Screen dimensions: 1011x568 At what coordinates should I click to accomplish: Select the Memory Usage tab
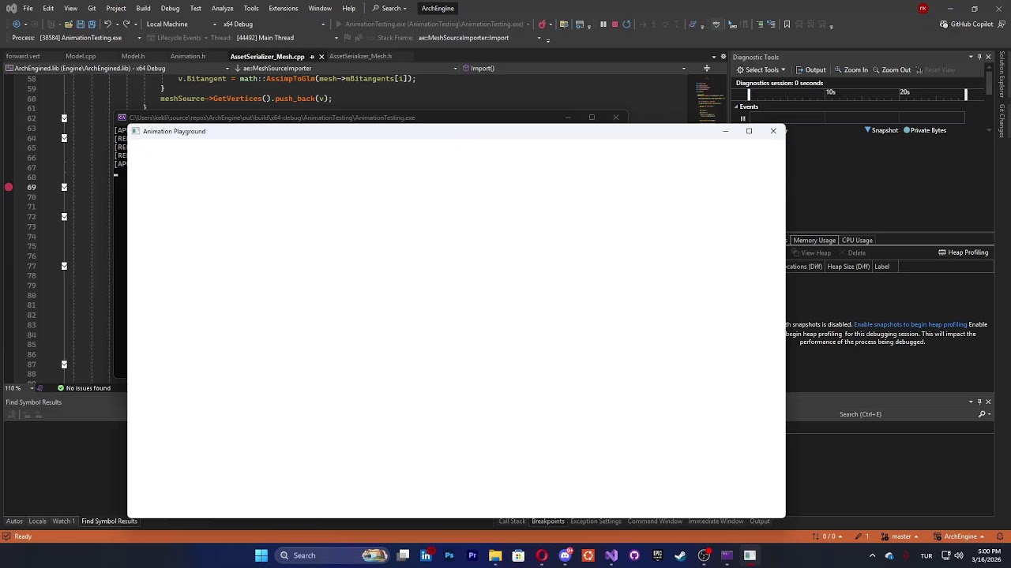pyautogui.click(x=814, y=240)
